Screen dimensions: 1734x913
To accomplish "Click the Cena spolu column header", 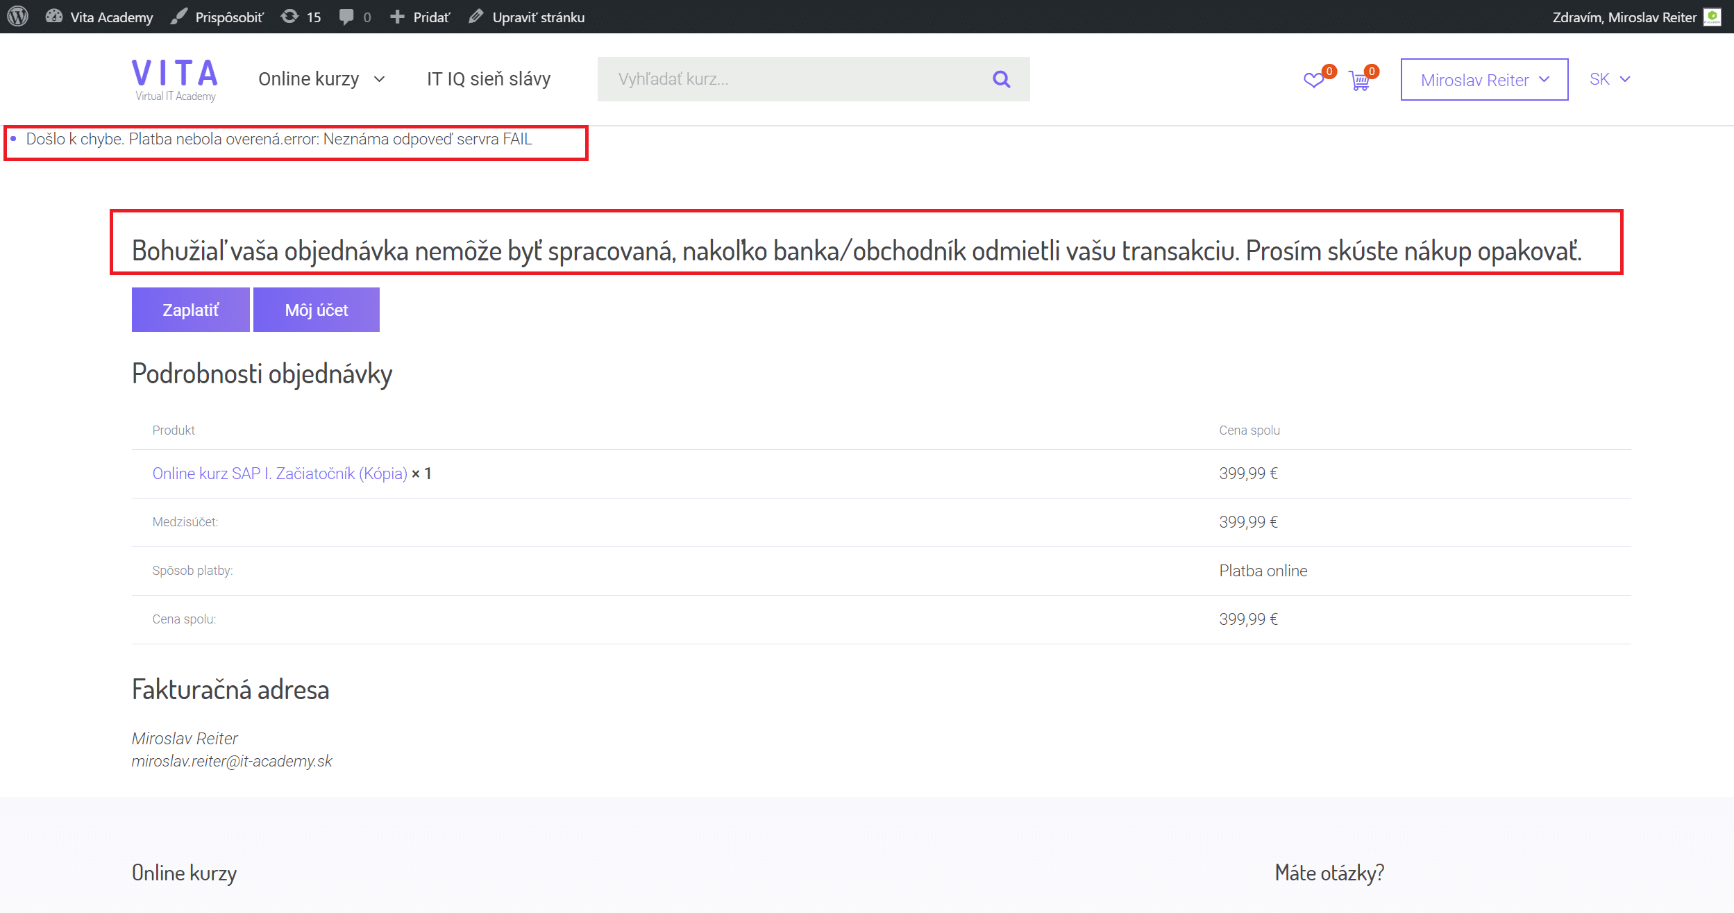I will 1249,430.
